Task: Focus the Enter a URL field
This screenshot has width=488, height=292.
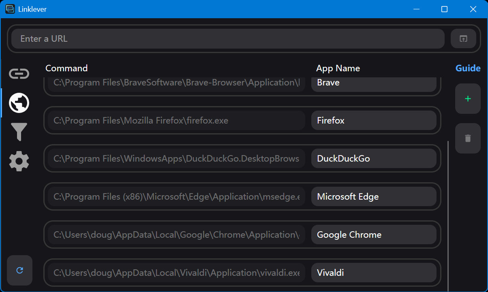Action: tap(228, 39)
